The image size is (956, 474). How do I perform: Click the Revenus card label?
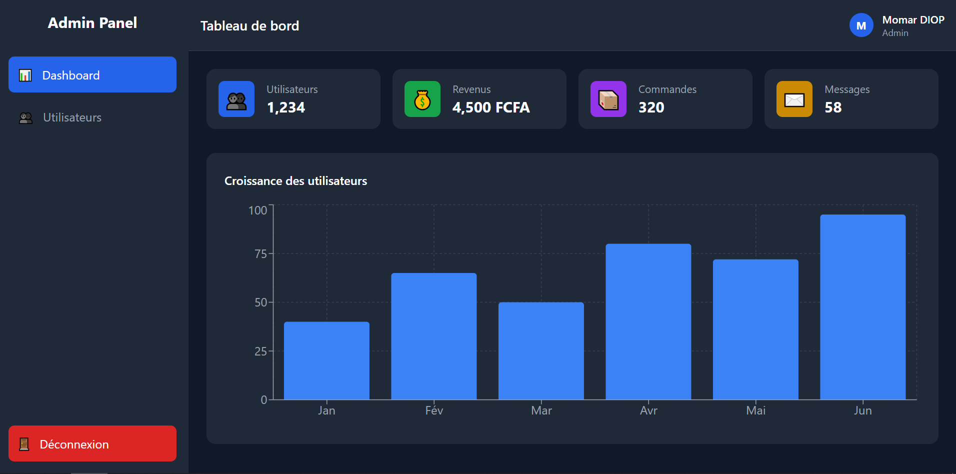click(471, 89)
